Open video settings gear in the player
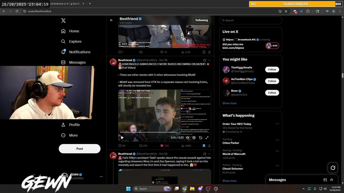This screenshot has height=193, width=344. (194, 138)
